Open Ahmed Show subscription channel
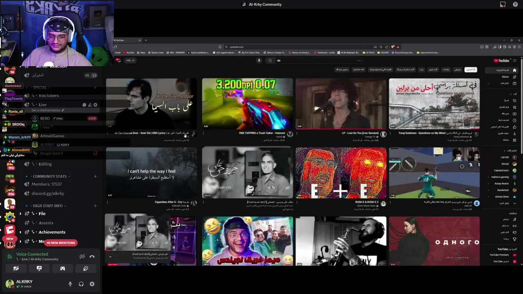 coord(503,196)
